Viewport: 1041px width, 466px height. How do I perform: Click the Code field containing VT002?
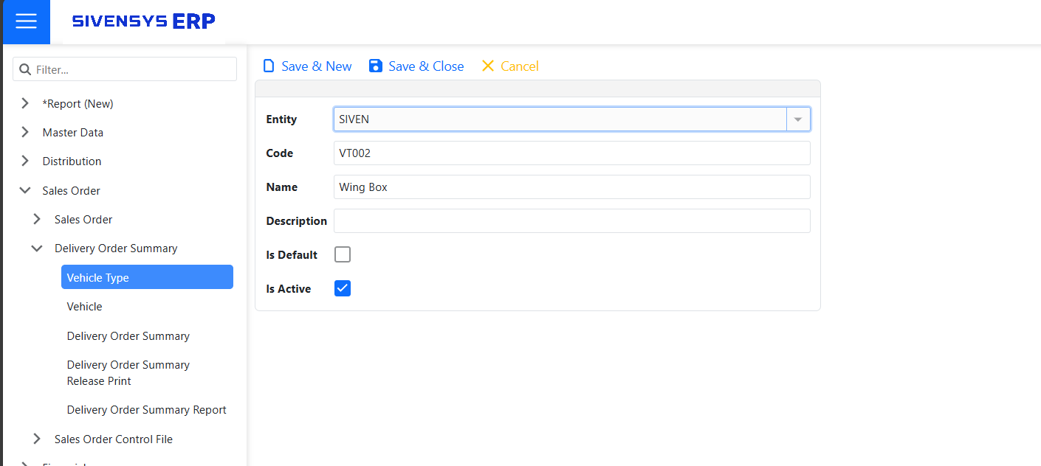click(572, 153)
